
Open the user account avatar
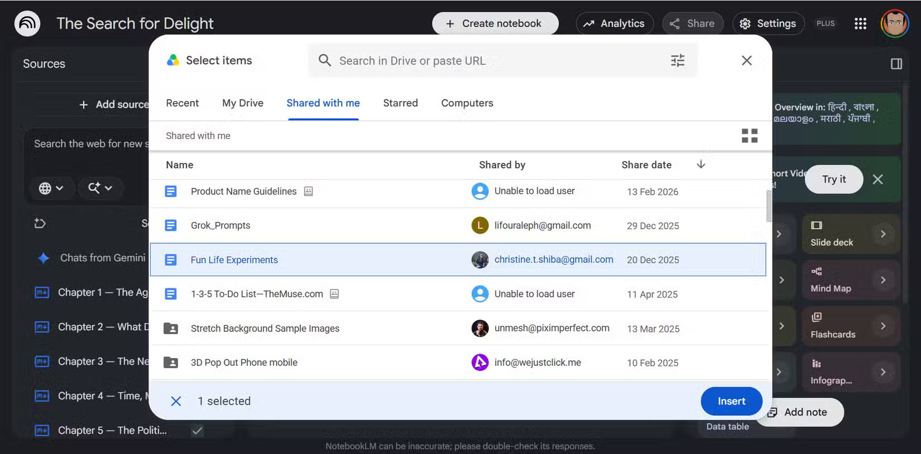895,23
